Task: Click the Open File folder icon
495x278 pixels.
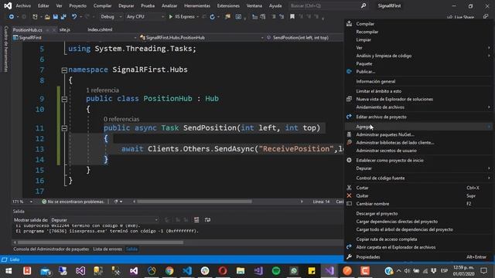Action: [x=47, y=17]
